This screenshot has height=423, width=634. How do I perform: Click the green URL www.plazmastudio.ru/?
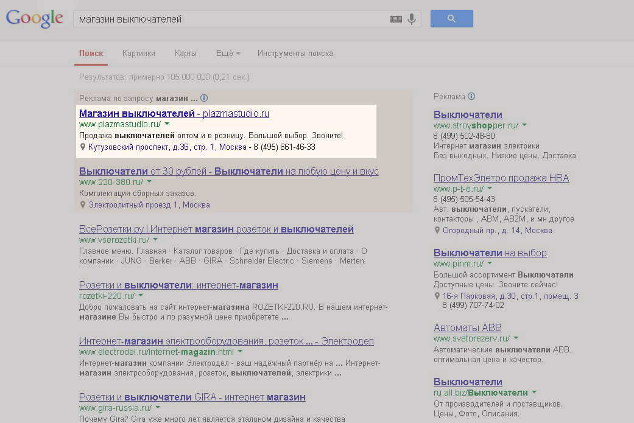pyautogui.click(x=120, y=124)
